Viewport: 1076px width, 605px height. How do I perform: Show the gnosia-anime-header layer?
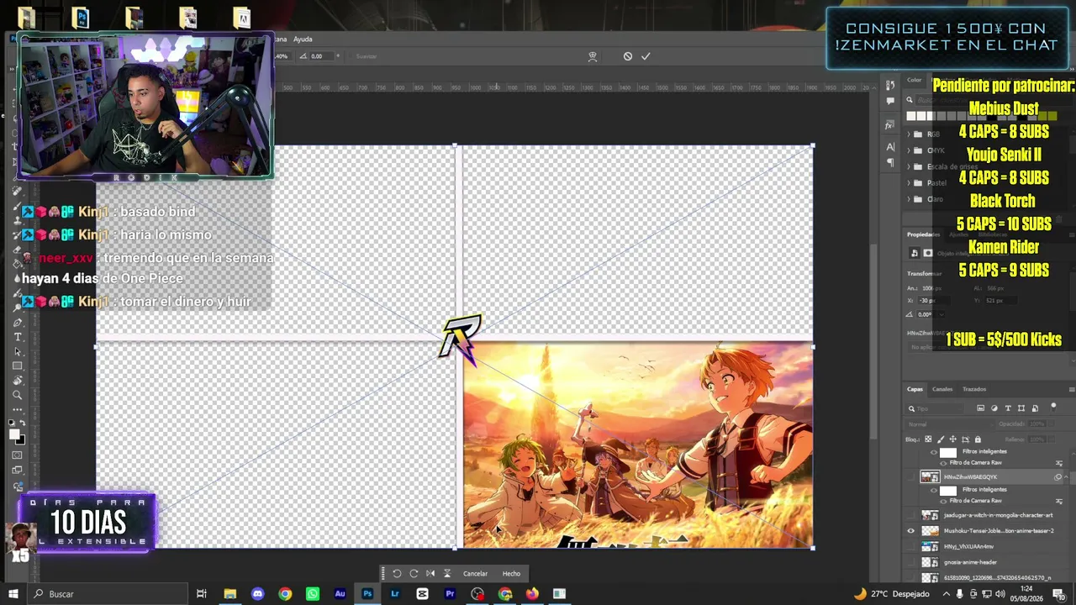tap(910, 562)
